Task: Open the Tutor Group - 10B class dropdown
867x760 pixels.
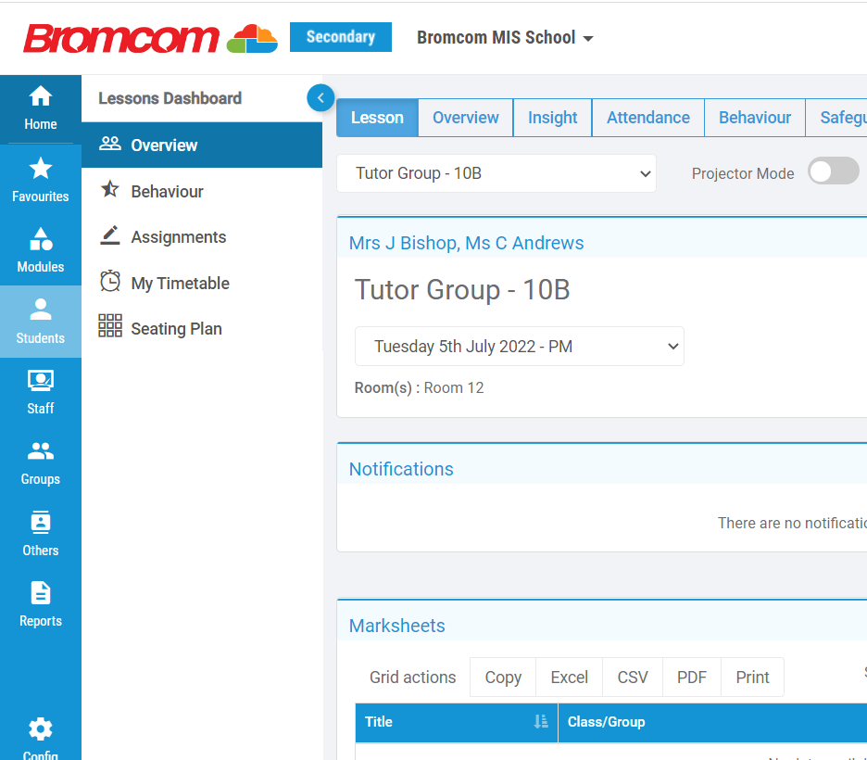Action: click(496, 173)
